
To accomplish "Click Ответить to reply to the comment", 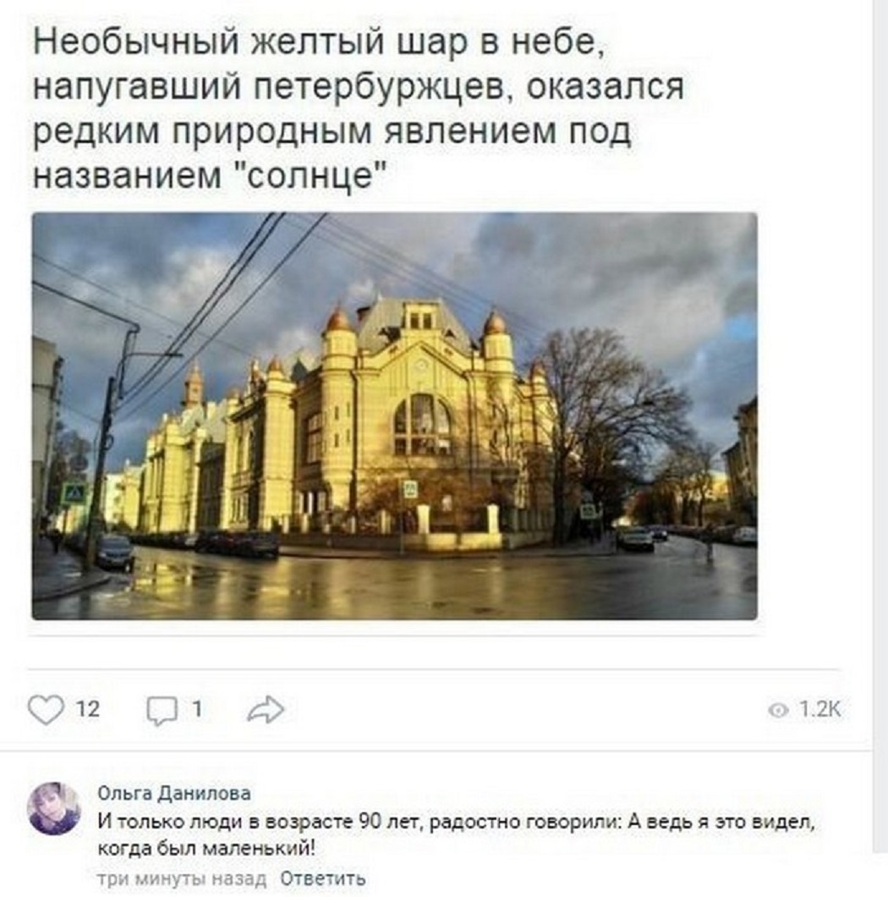I will tap(322, 878).
